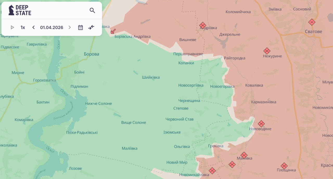Screen dimensions: 333x179
Task: Click the Підлиман label
Action: (x=79, y=86)
